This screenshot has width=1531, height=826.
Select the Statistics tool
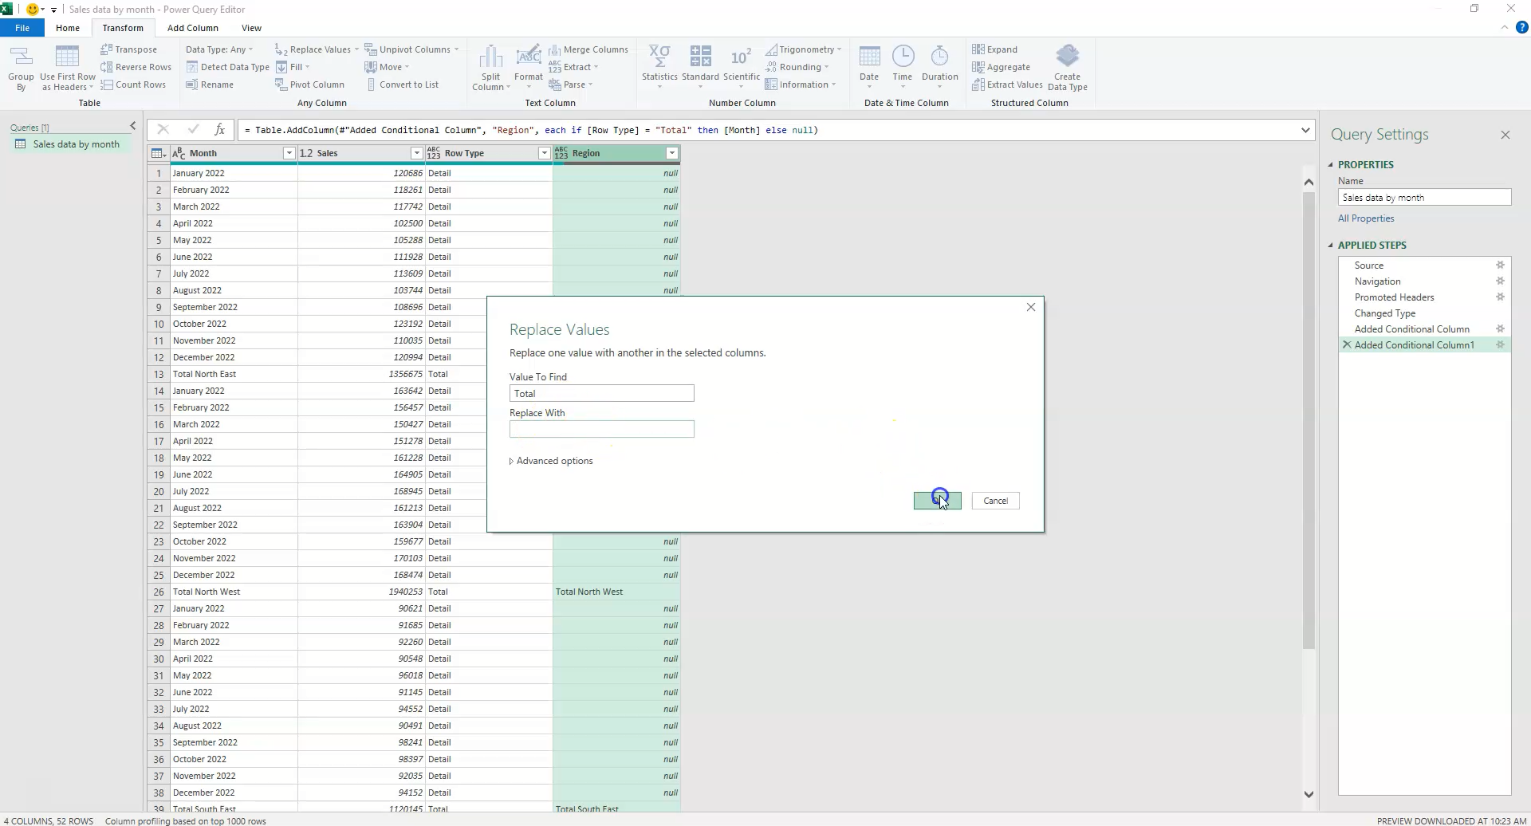[x=659, y=67]
